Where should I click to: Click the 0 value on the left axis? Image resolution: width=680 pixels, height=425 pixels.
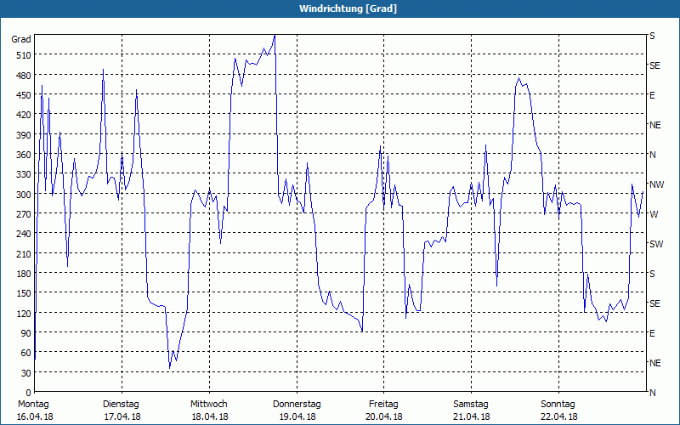(29, 393)
